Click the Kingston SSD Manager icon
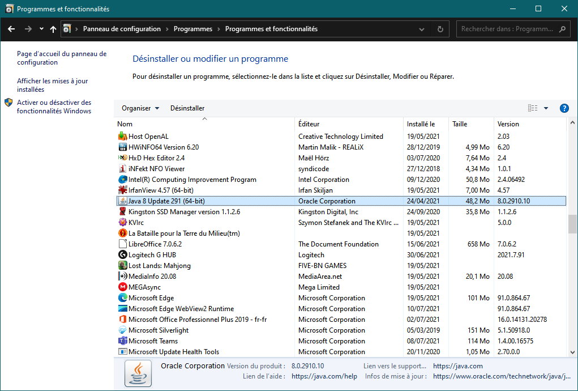This screenshot has width=578, height=391. pos(122,212)
